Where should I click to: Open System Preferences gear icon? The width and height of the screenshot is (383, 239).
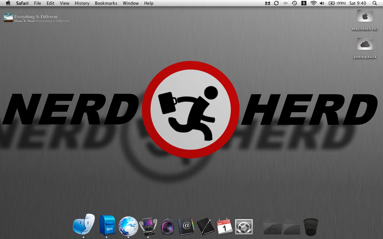coord(244,226)
